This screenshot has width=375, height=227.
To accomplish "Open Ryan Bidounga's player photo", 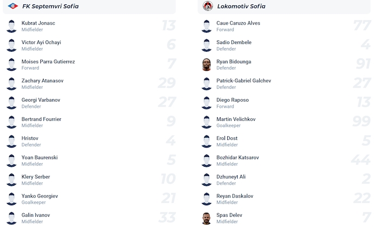I will (x=207, y=64).
